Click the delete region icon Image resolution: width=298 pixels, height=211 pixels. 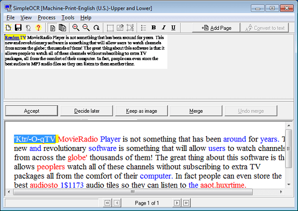130,28
